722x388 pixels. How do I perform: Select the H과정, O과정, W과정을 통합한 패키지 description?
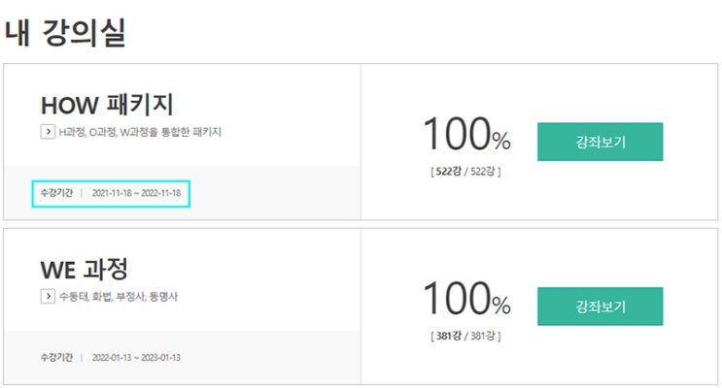click(x=140, y=132)
